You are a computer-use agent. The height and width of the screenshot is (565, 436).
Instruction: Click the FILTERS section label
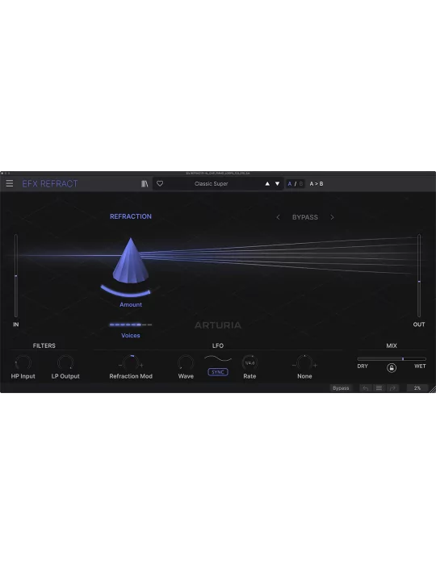coord(44,345)
